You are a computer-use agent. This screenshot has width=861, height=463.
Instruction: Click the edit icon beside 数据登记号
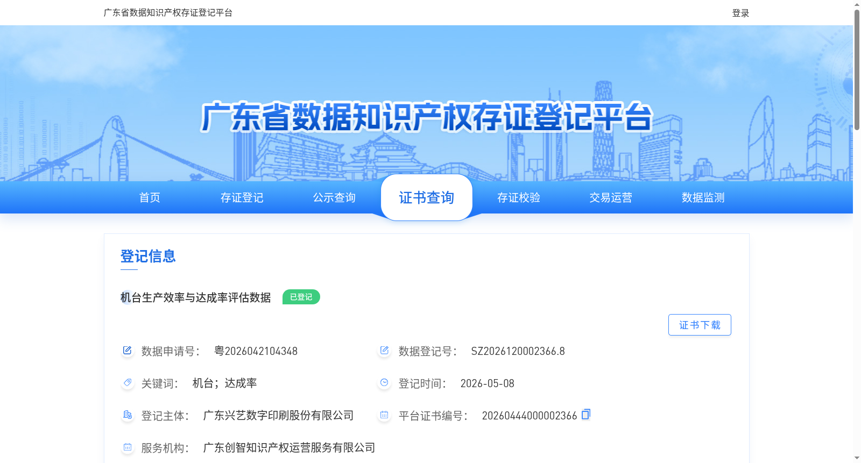coord(384,351)
